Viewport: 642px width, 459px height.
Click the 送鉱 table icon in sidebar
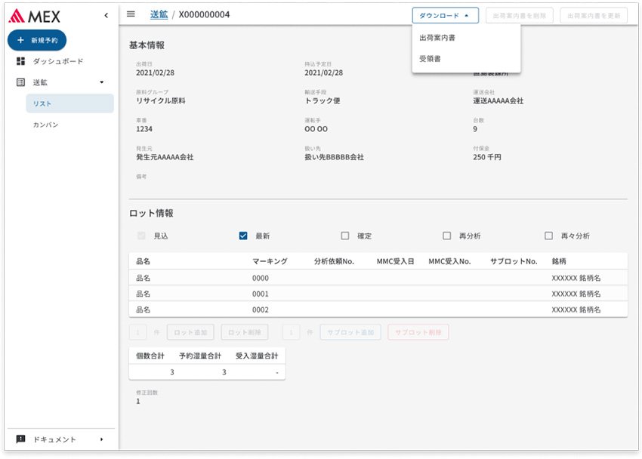tap(20, 82)
